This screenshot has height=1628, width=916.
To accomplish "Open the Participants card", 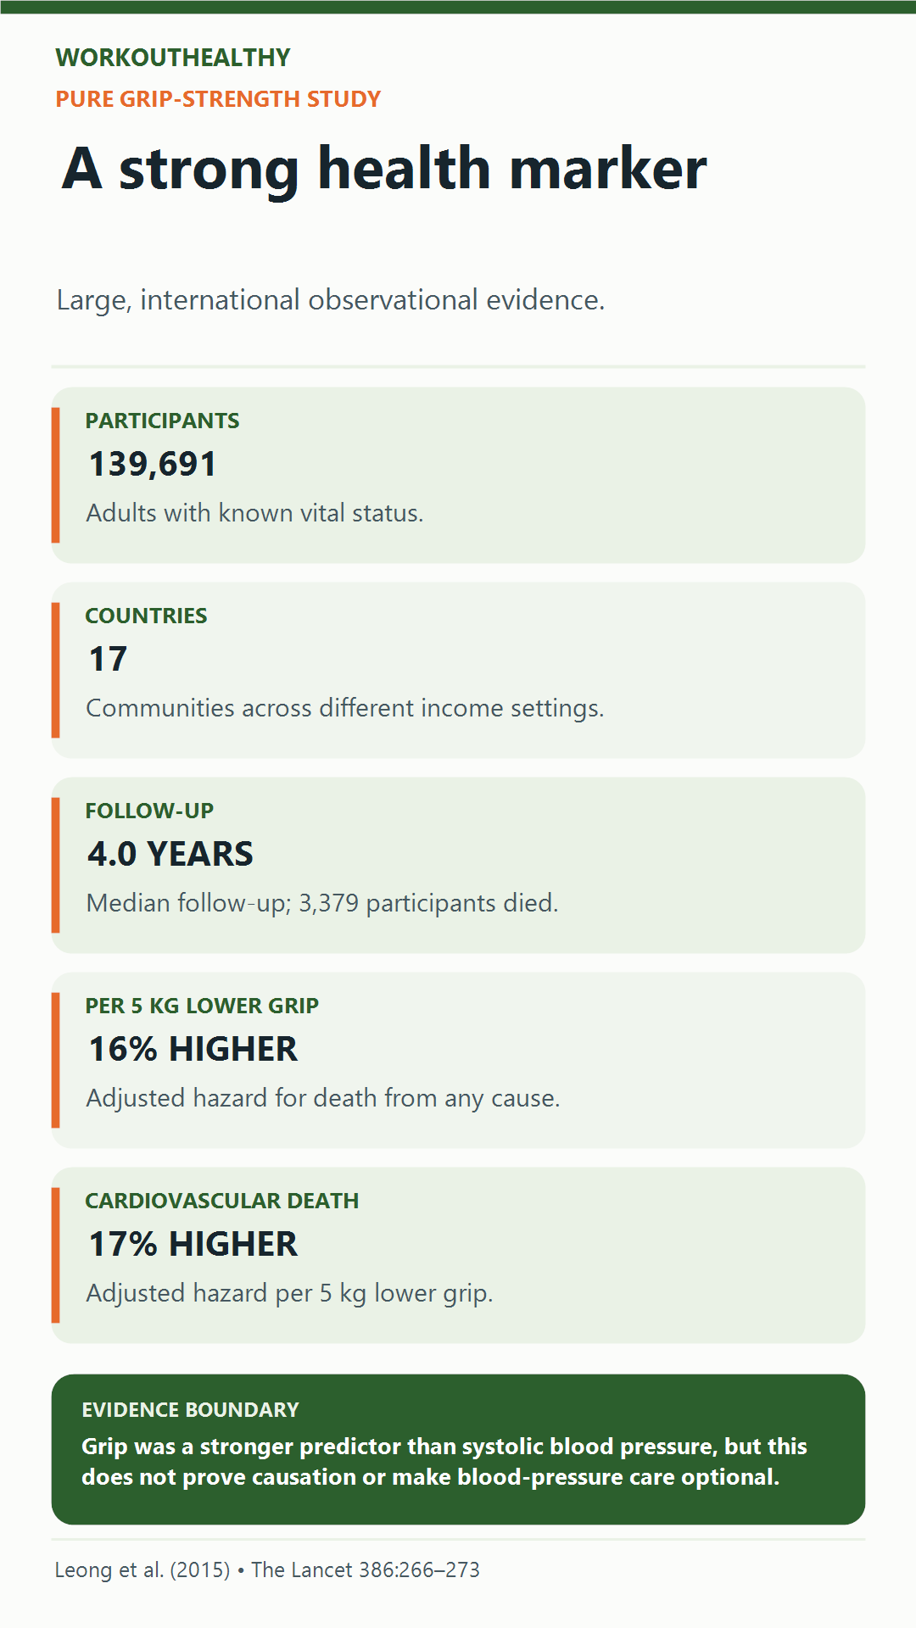I will click(458, 475).
